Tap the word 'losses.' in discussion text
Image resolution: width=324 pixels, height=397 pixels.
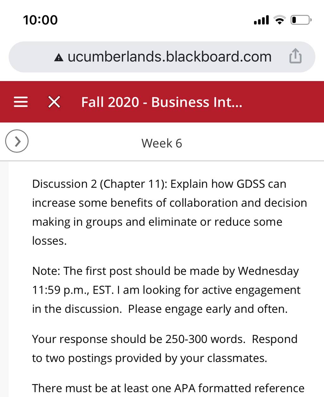tap(49, 241)
